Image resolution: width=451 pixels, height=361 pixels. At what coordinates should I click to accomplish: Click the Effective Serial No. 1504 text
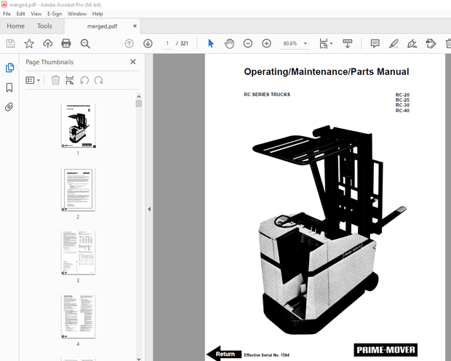(267, 355)
